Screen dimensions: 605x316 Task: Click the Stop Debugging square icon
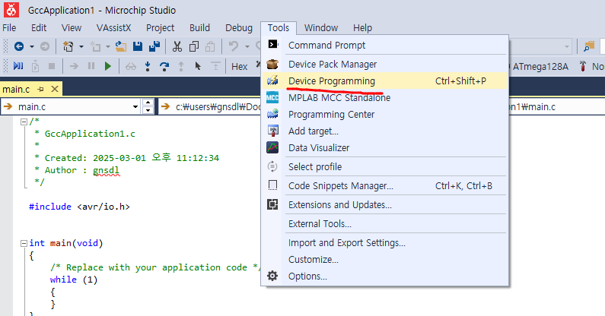51,66
